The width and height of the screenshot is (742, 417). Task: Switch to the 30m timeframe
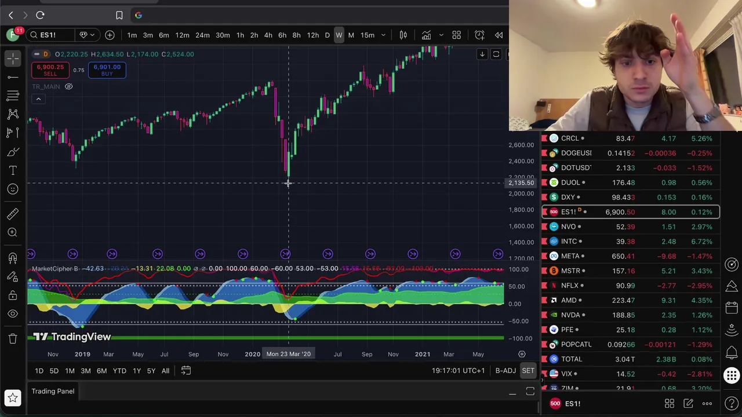pyautogui.click(x=223, y=35)
